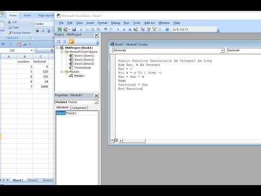Switch to the Categorized properties tab
This screenshot has width=261, height=196.
coord(79,108)
